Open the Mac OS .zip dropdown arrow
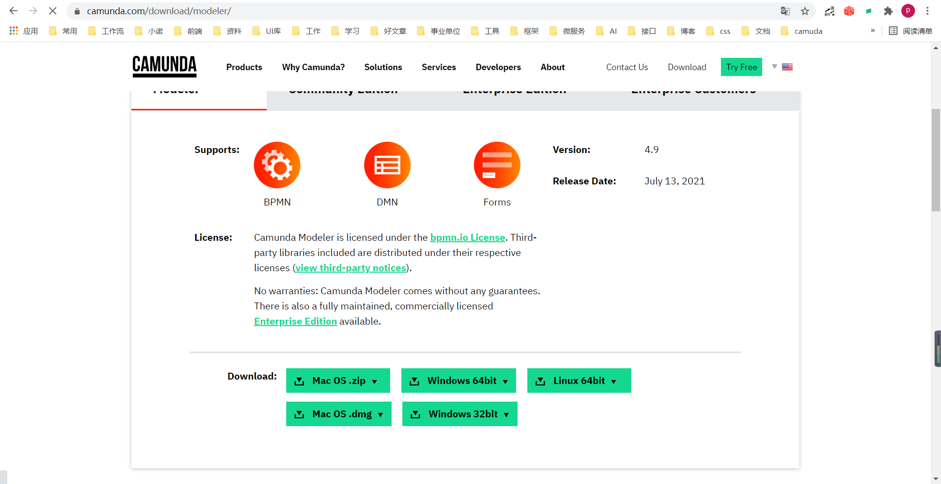 (x=375, y=381)
